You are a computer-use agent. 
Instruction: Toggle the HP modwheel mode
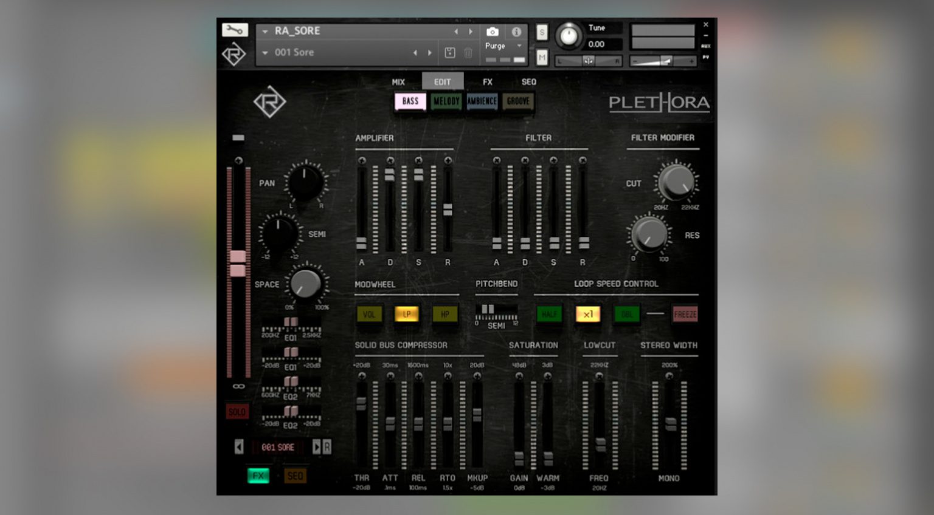click(445, 314)
